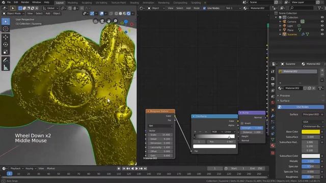Click the Strength field on Bump node
Viewport: 326px width, 183px height.
(x=252, y=128)
